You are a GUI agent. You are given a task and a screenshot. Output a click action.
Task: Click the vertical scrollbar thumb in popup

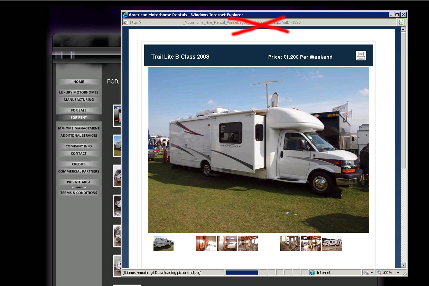coord(403,100)
